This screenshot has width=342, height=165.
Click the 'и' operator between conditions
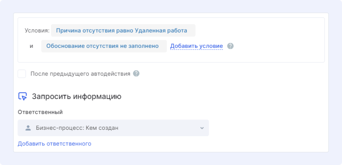pyautogui.click(x=31, y=46)
